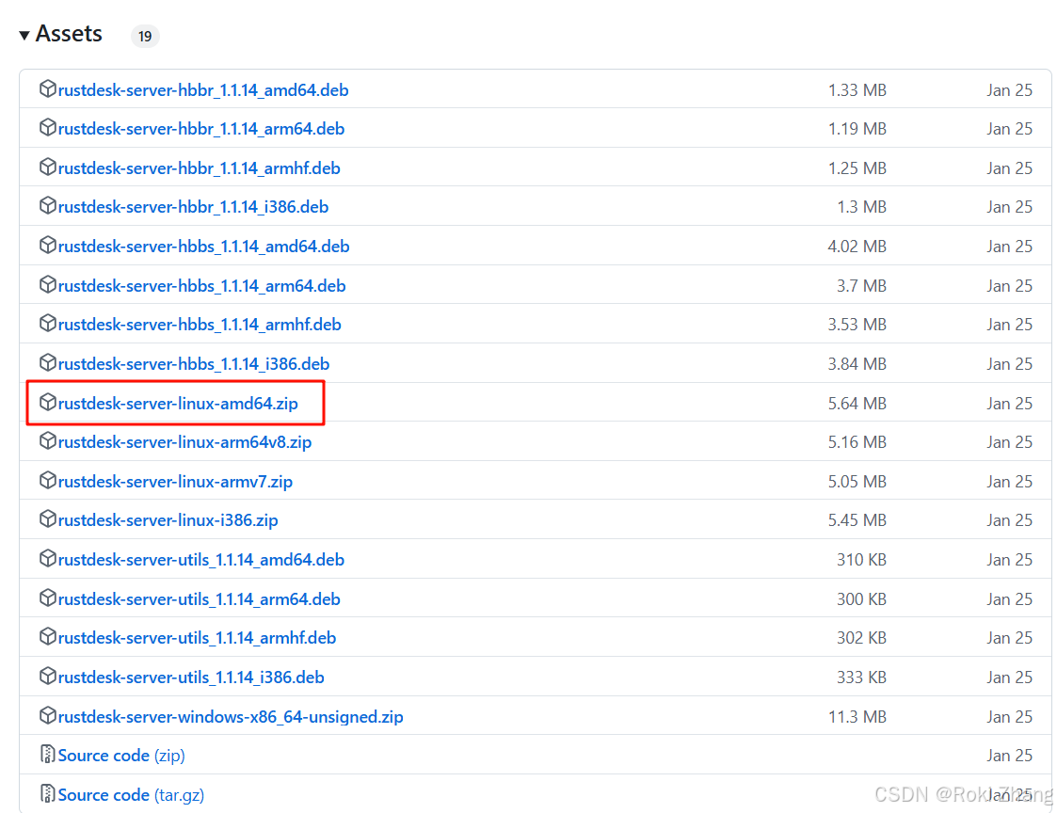Download rustdesk-server-linux-i386.zip
The height and width of the screenshot is (813, 1057).
[168, 520]
